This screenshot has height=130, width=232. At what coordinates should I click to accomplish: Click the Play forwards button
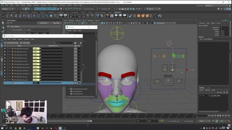coord(220,116)
